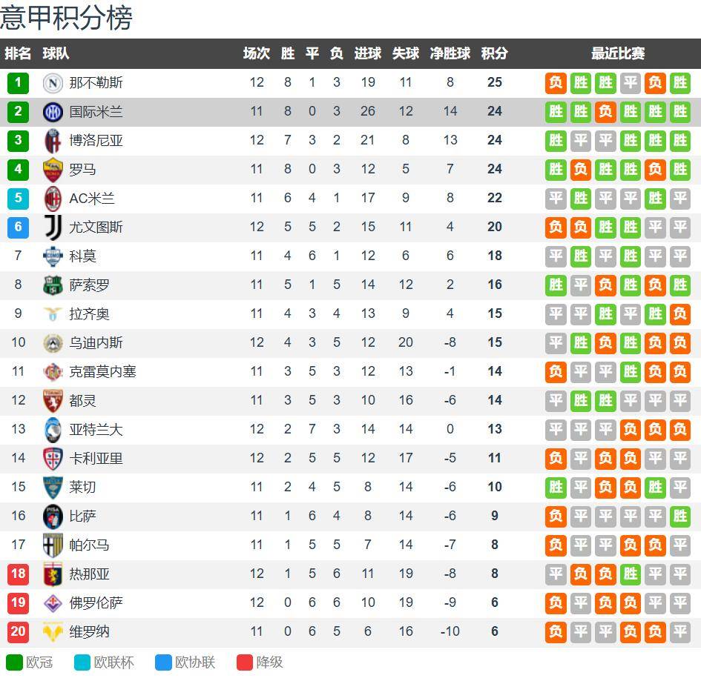
Task: Click 国际米兰's orange 负 result badge
Action: coord(605,112)
